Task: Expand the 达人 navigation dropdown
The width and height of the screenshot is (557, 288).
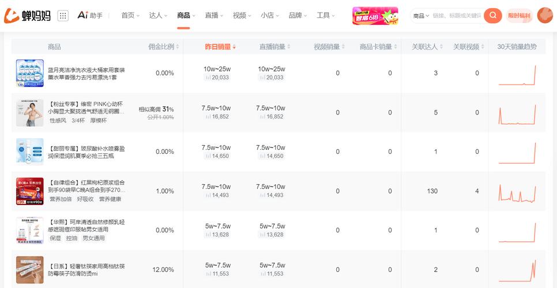Action: pos(158,16)
